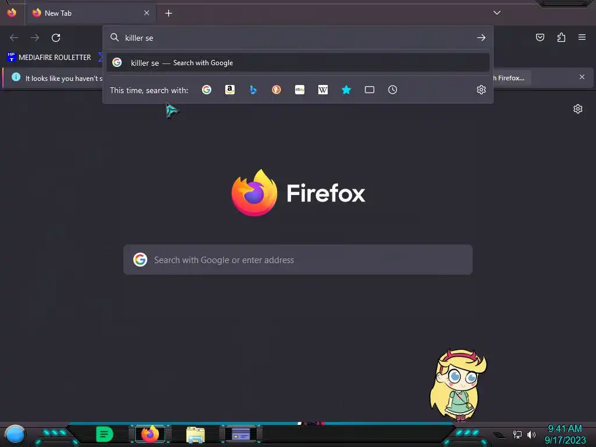Search with Google icon in shortcuts row

tap(207, 90)
